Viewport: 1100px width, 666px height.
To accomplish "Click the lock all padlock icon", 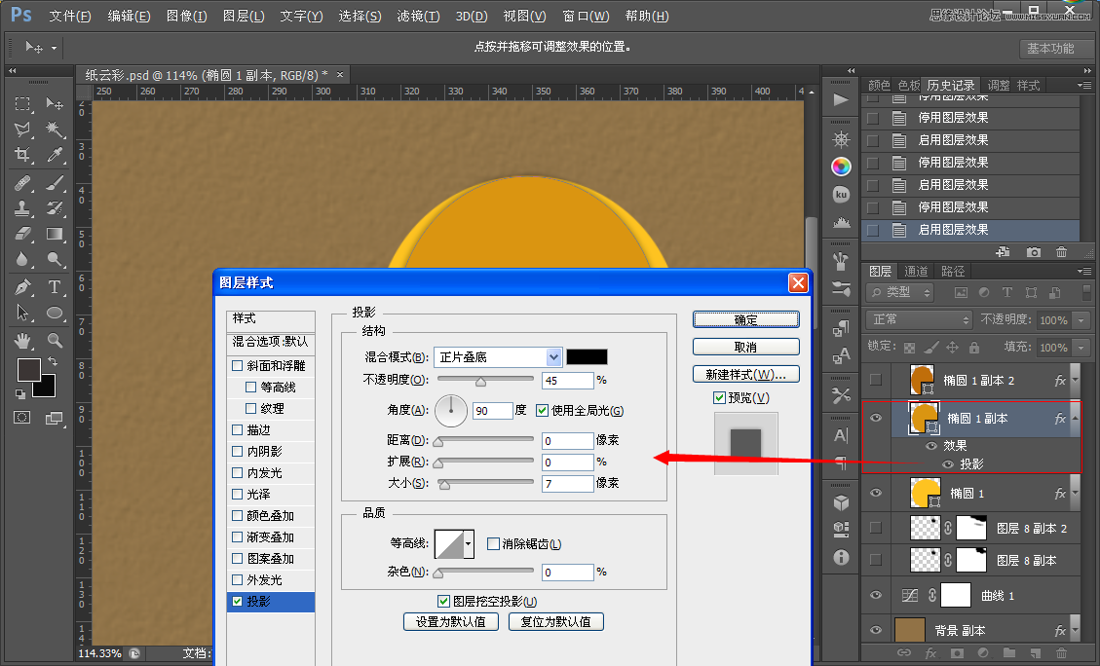I will click(x=973, y=347).
